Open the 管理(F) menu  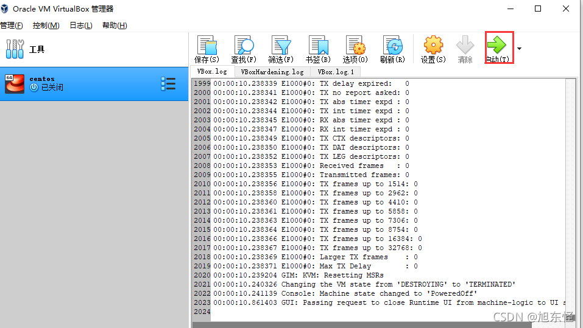(x=12, y=26)
